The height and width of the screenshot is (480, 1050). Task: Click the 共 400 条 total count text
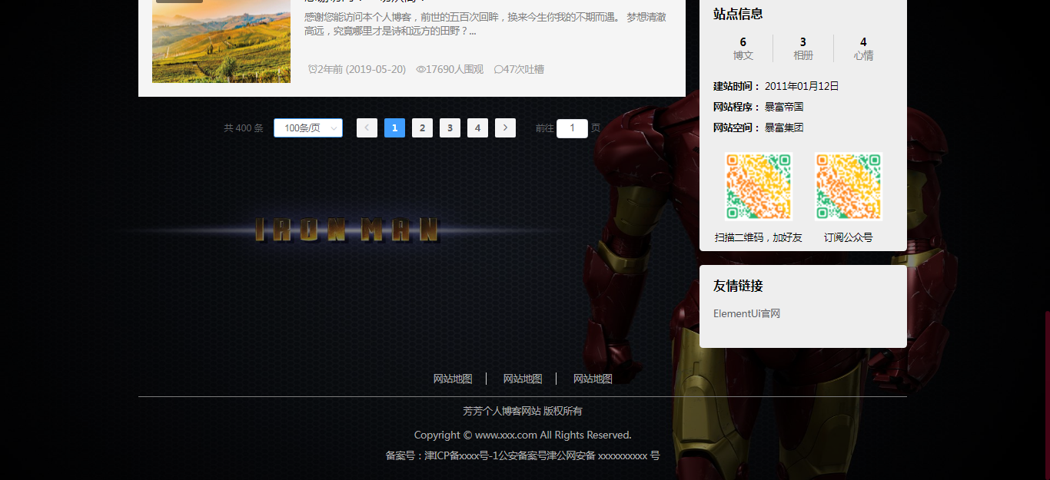click(x=244, y=128)
